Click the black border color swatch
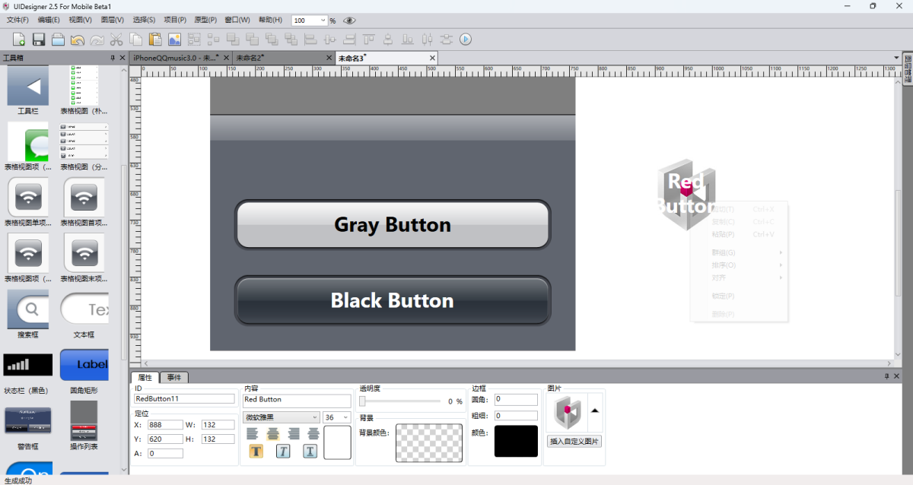The image size is (913, 485). pyautogui.click(x=516, y=441)
